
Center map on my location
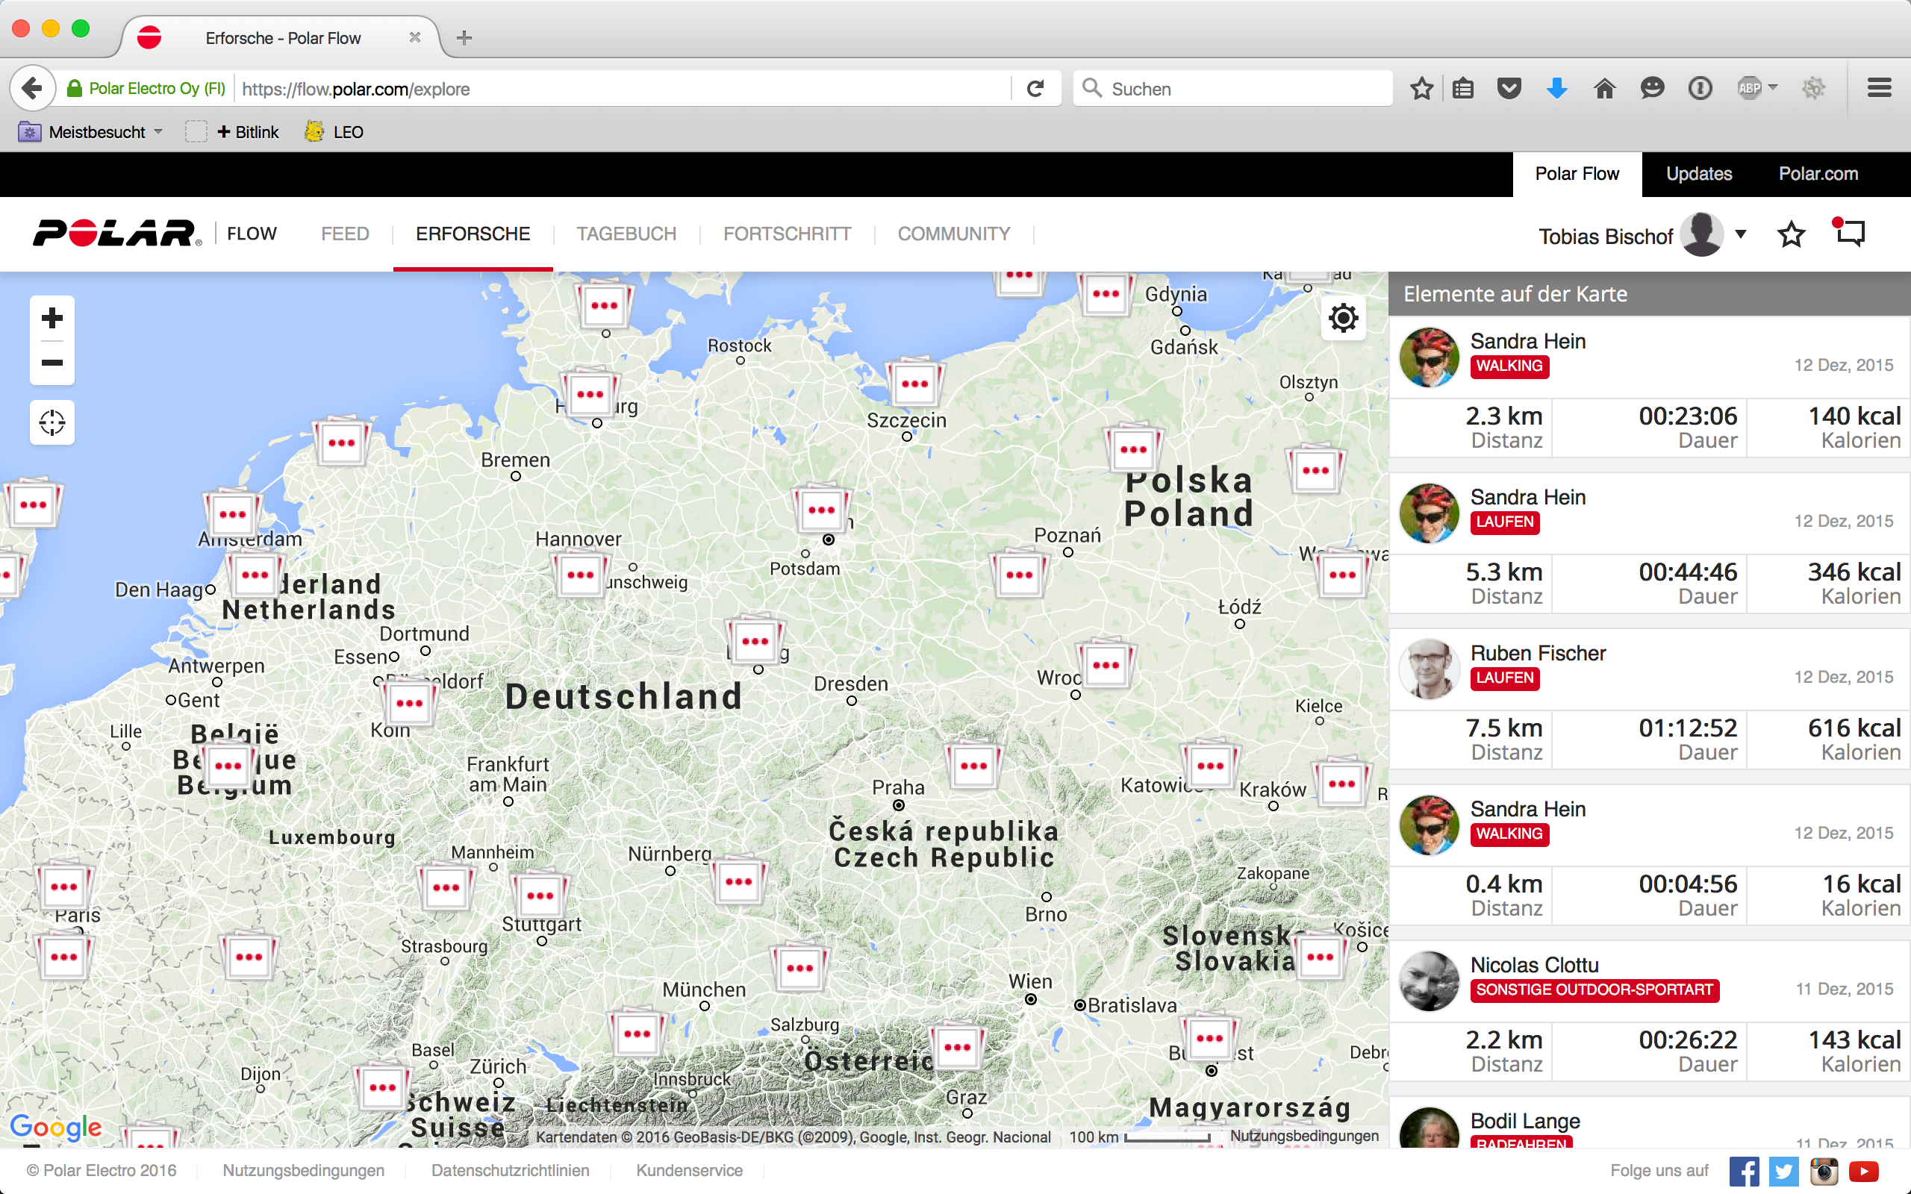52,422
